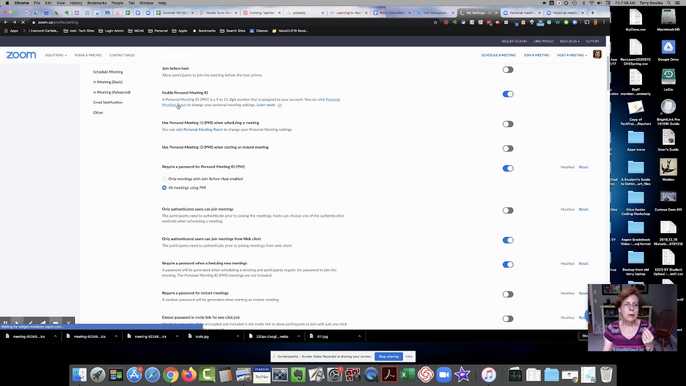
Task: Launch iTunes from the dock
Action: [x=488, y=374]
